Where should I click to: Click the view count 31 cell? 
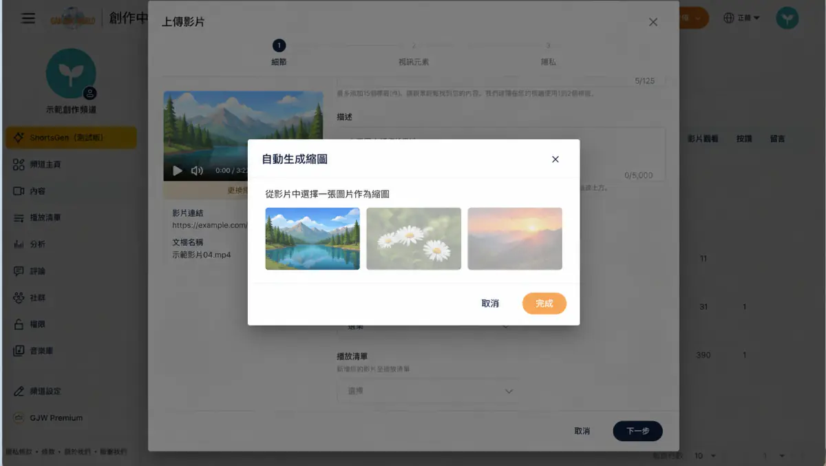[x=703, y=307]
